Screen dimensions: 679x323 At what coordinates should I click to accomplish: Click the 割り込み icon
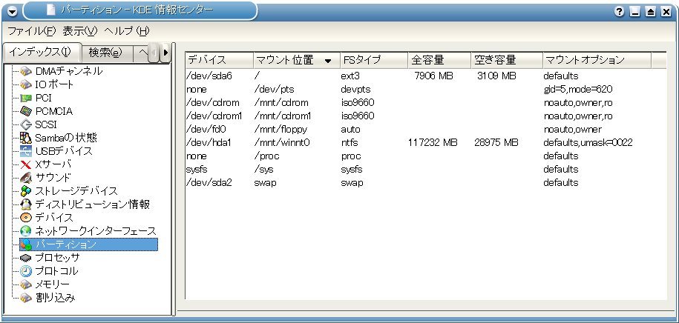tap(26, 298)
